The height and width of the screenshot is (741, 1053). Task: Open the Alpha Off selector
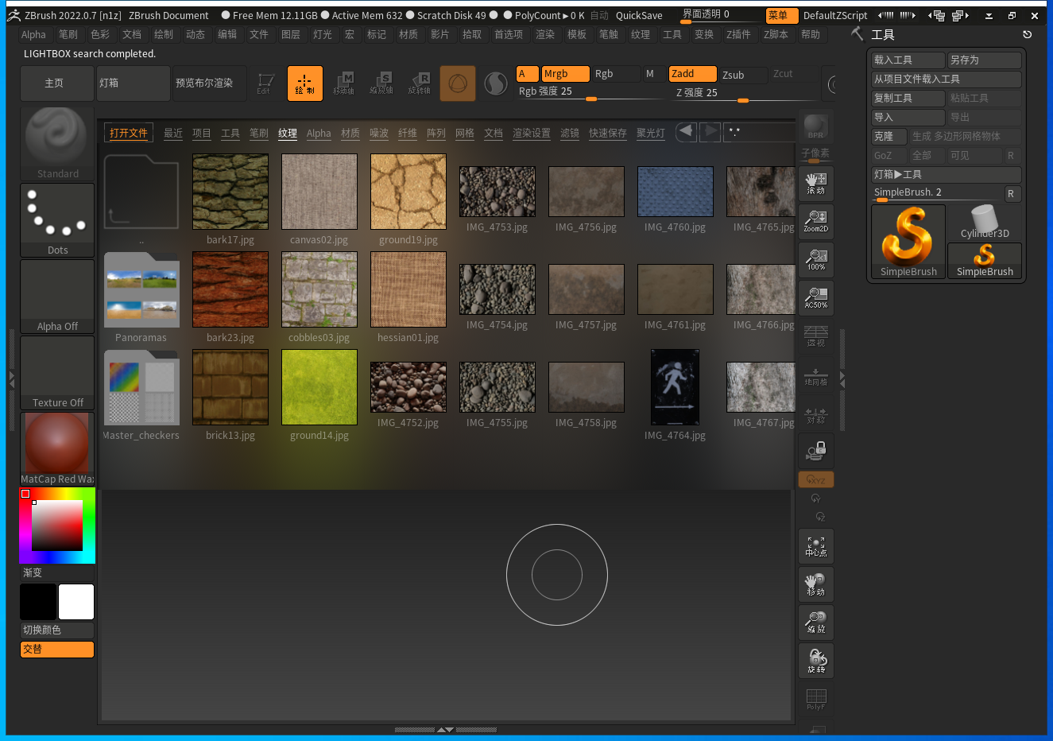point(57,297)
